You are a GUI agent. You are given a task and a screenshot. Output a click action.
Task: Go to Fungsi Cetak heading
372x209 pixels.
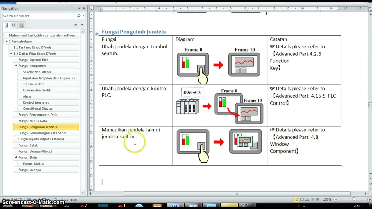point(46,145)
